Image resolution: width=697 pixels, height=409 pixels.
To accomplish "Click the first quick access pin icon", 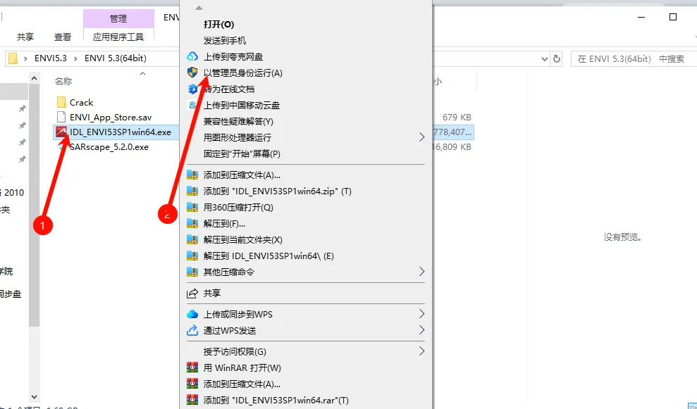I will point(22,109).
